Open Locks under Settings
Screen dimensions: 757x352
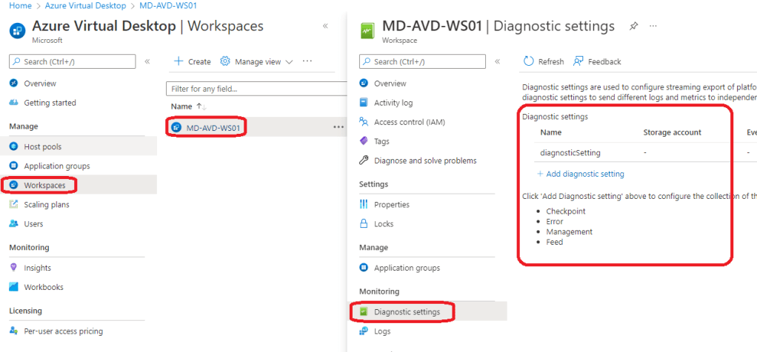[x=384, y=223]
